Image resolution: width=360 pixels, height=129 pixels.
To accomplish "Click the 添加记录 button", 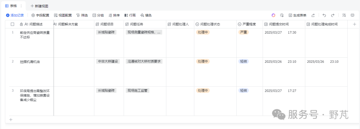I will [x=15, y=15].
